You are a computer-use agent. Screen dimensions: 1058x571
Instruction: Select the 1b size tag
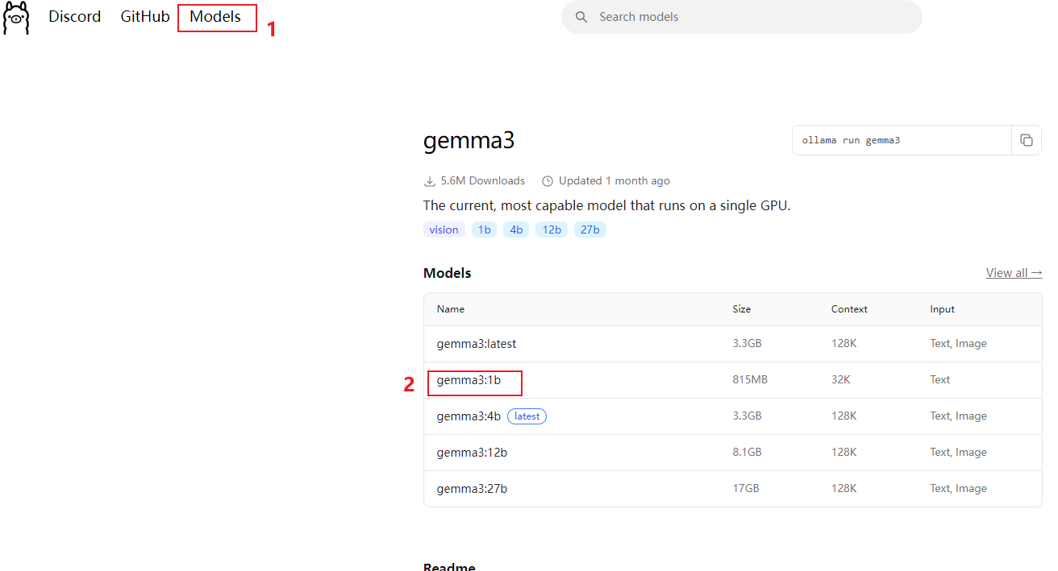tap(484, 230)
